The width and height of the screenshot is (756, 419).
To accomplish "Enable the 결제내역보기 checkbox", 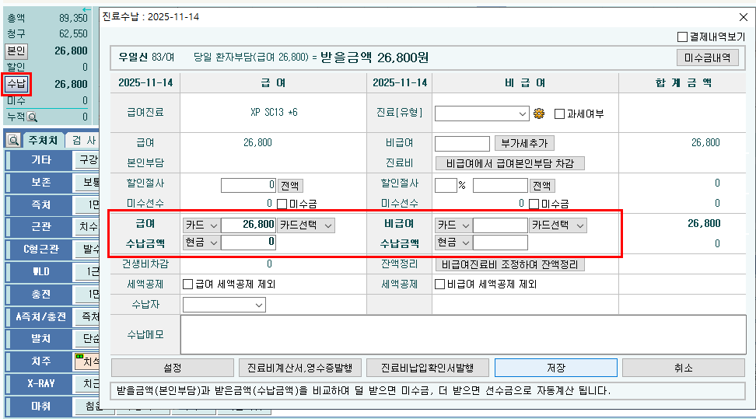I will pyautogui.click(x=682, y=37).
